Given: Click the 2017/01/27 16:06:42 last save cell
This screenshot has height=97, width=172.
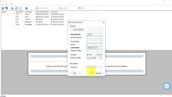Looking at the screenshot, I should [x=57, y=25].
